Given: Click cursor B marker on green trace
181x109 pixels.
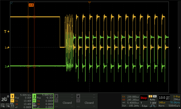Looking at the screenshot, I should [x=34, y=66].
